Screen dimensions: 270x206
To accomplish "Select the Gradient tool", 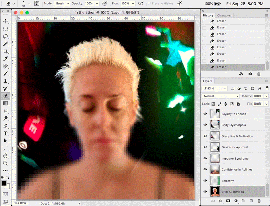I will [x=5, y=104].
